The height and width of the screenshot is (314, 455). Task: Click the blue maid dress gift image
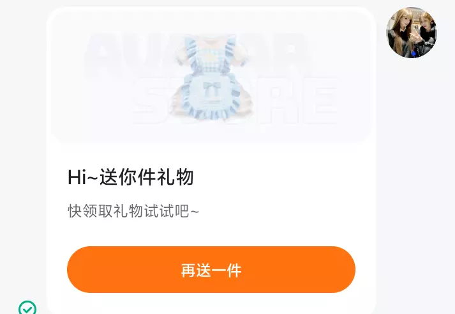[x=212, y=78]
